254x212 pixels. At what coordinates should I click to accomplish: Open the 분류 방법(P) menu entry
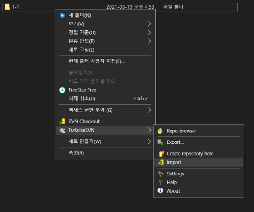point(105,41)
